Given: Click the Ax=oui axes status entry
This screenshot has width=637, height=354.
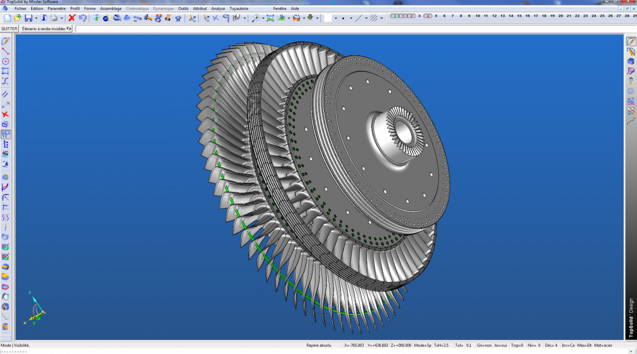Looking at the screenshot, I should [501, 346].
